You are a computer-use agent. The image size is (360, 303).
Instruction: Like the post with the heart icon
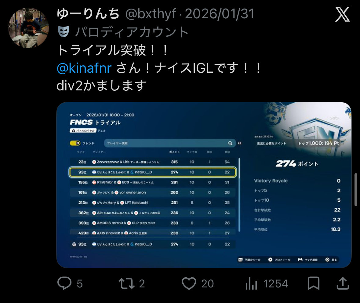click(x=189, y=283)
